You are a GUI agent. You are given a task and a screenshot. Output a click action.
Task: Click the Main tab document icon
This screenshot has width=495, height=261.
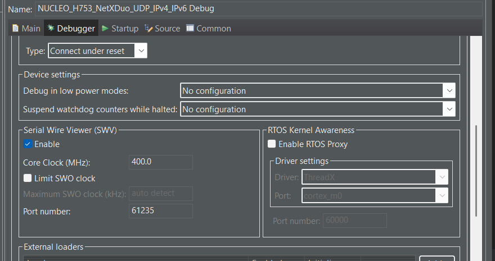coord(15,28)
